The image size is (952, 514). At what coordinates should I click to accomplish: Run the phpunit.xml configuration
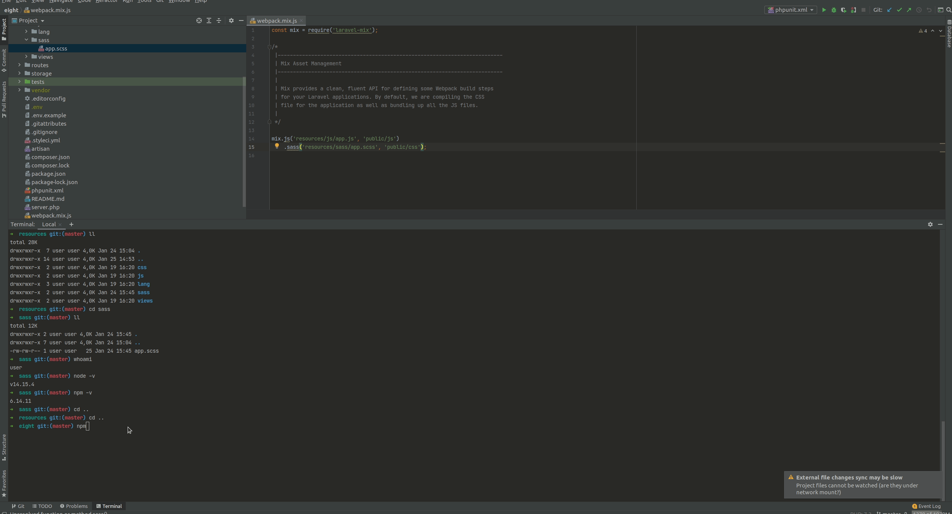[824, 10]
